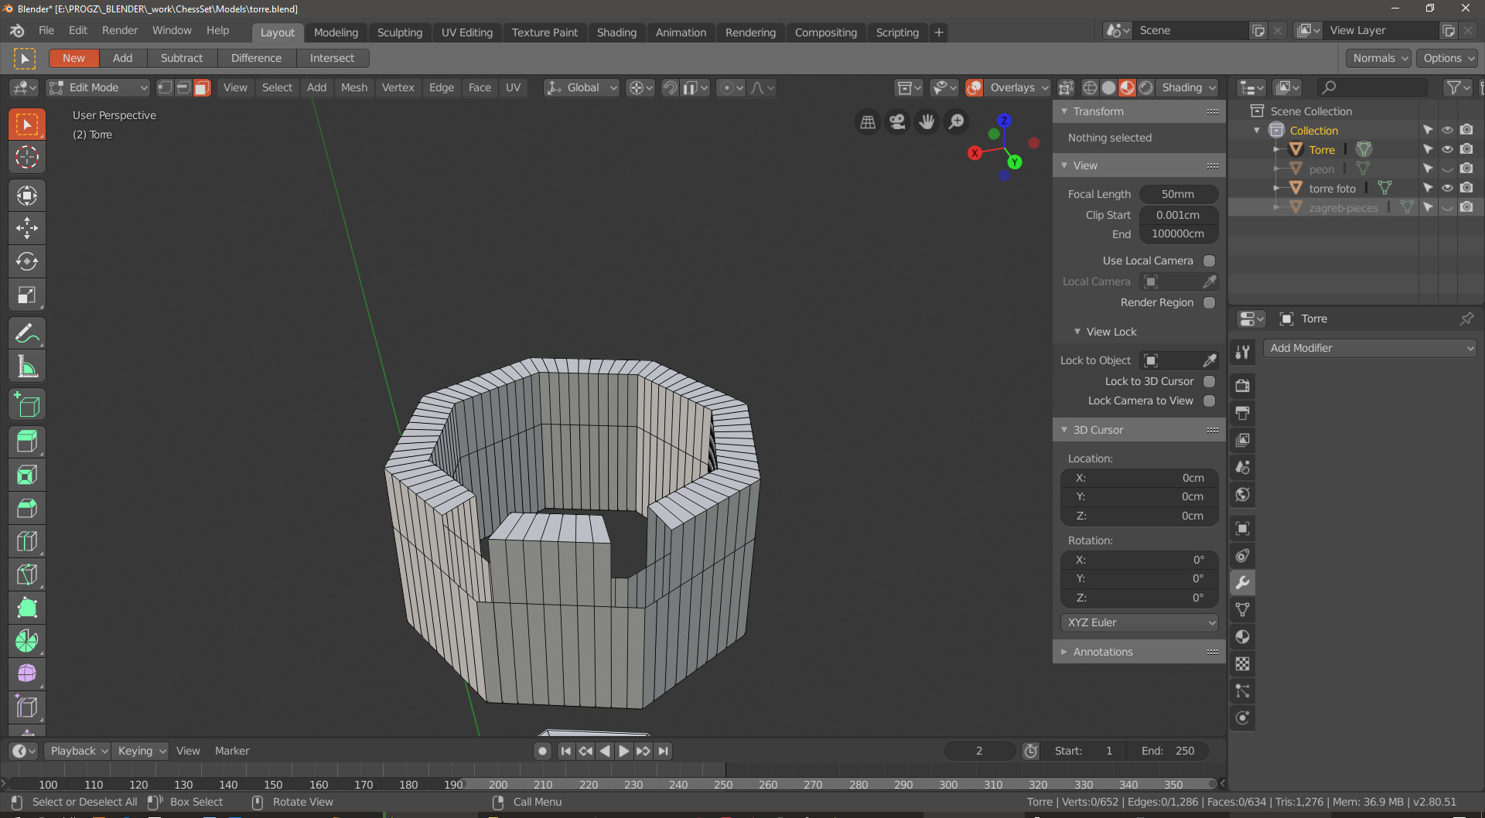Jump to the end frame

coord(663,751)
